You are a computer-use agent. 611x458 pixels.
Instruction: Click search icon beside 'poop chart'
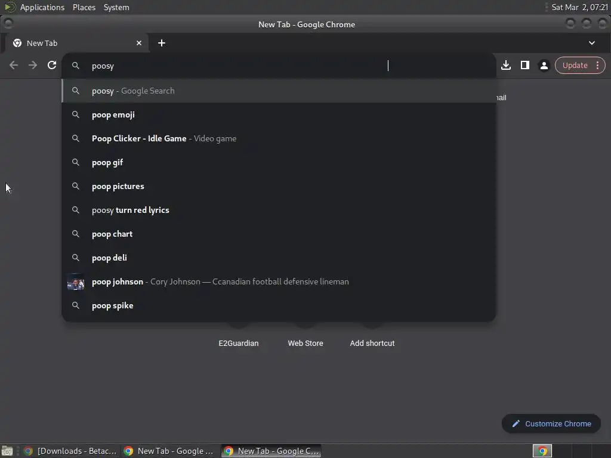pyautogui.click(x=76, y=234)
